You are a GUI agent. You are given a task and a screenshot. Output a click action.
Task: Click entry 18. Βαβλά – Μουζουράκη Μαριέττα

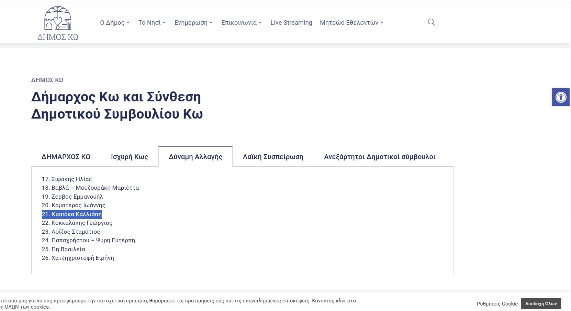(90, 188)
